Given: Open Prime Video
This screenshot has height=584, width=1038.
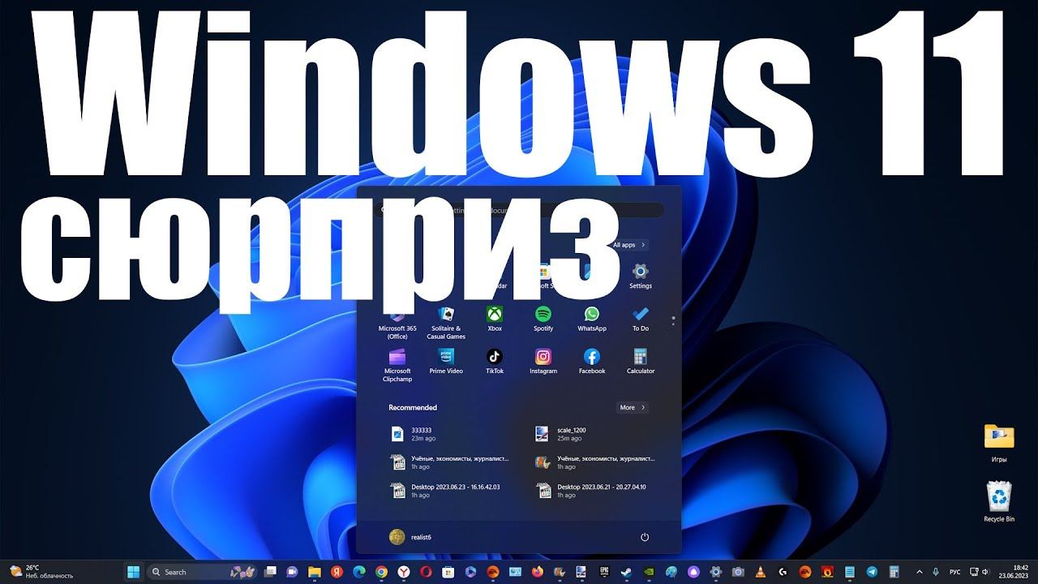Looking at the screenshot, I should pos(446,361).
